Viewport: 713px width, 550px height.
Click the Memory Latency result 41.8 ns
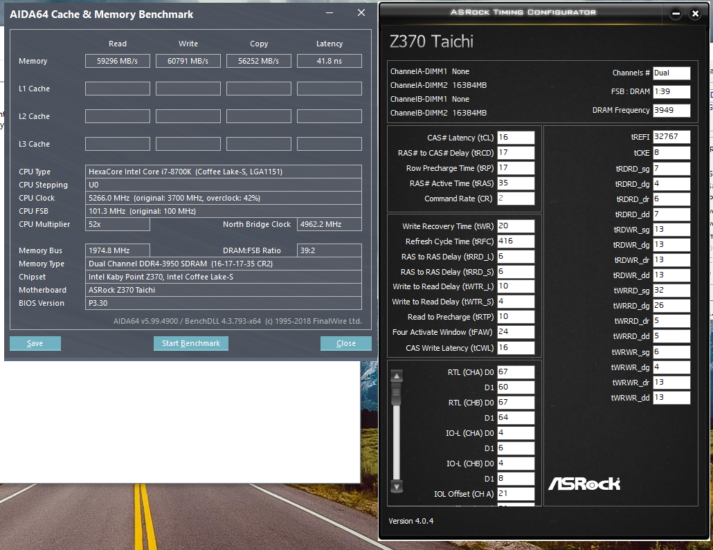pos(330,61)
